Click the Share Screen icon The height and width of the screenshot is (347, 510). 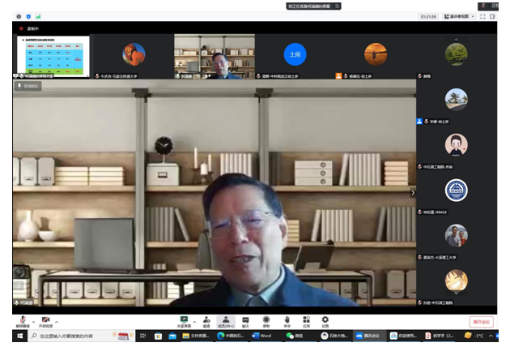point(184,320)
